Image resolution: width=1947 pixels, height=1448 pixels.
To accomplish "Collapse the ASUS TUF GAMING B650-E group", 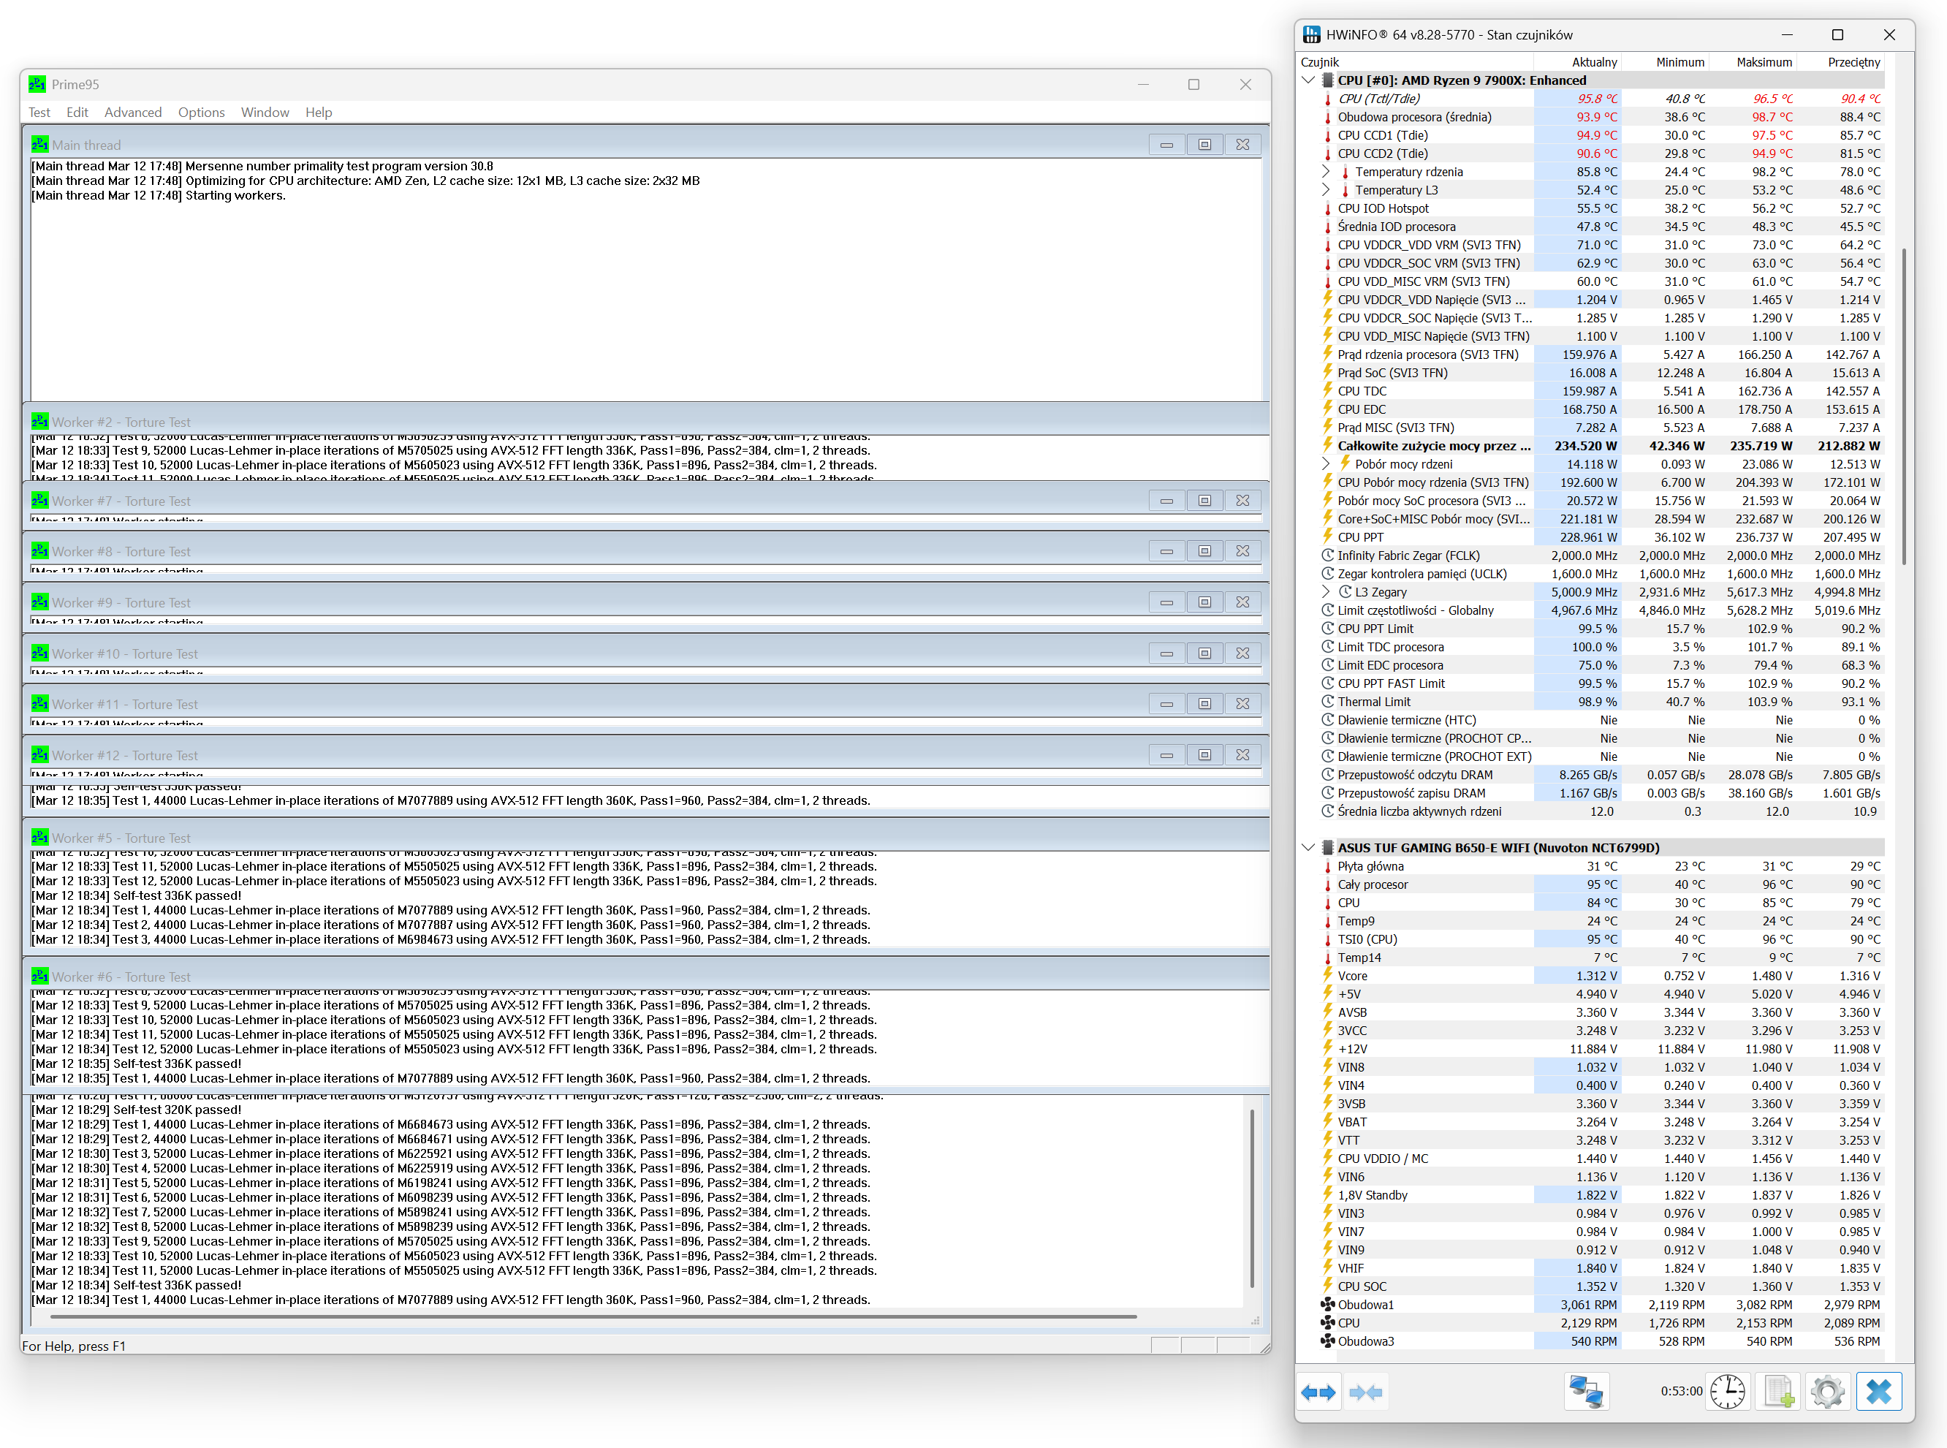I will pyautogui.click(x=1308, y=848).
